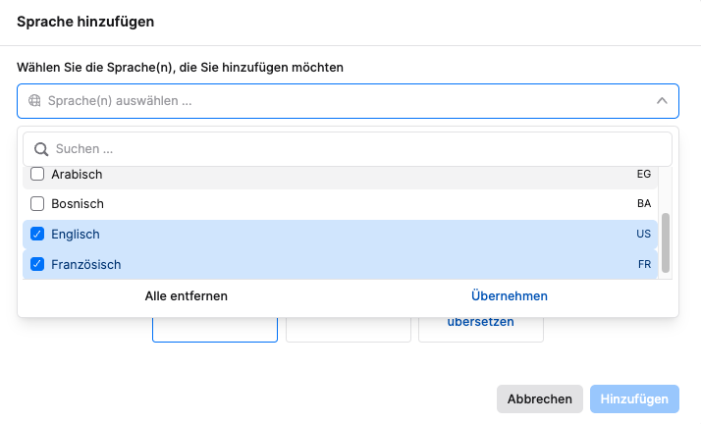
Task: Check the Arabisch checkbox
Action: [x=37, y=174]
